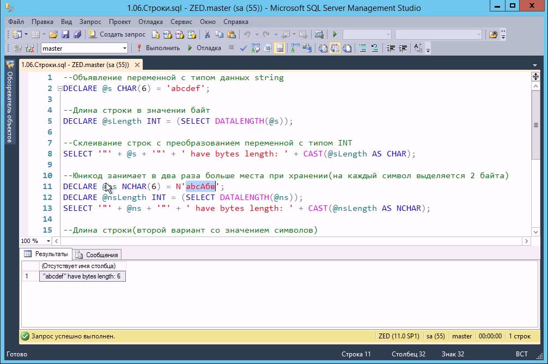Select the Результаты tab

(x=46, y=254)
